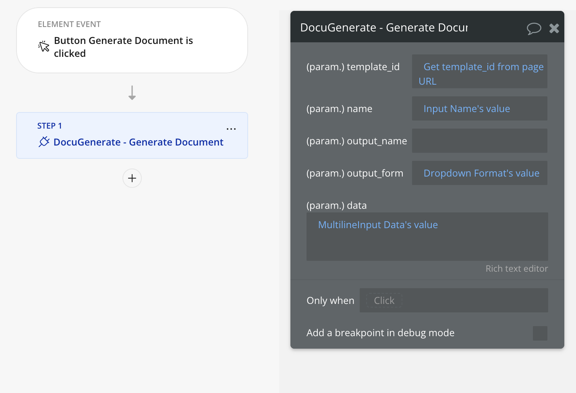Image resolution: width=576 pixels, height=393 pixels.
Task: Click the empty output_name parameter field
Action: pos(479,141)
